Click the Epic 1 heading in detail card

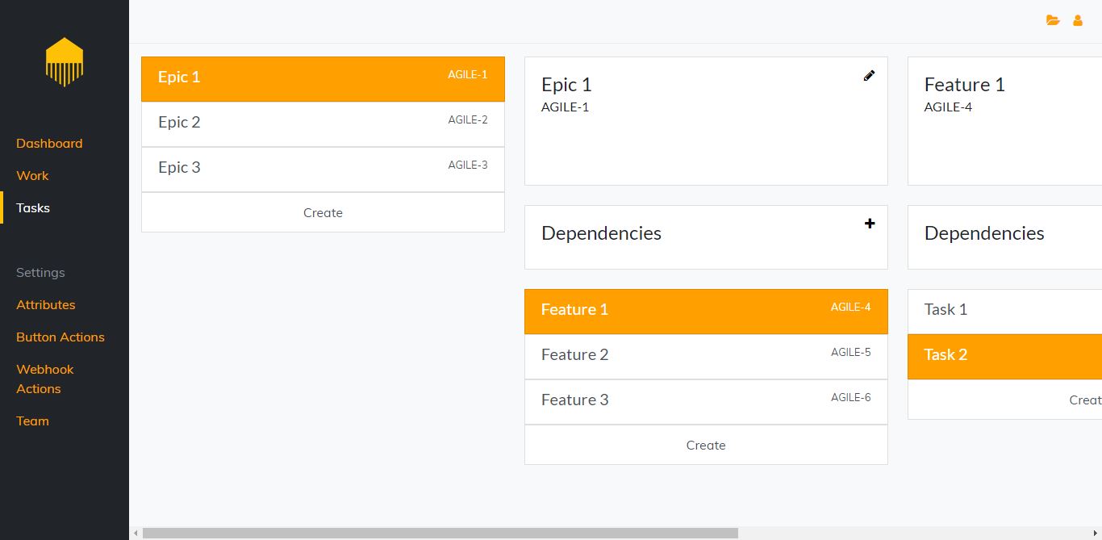(x=566, y=85)
